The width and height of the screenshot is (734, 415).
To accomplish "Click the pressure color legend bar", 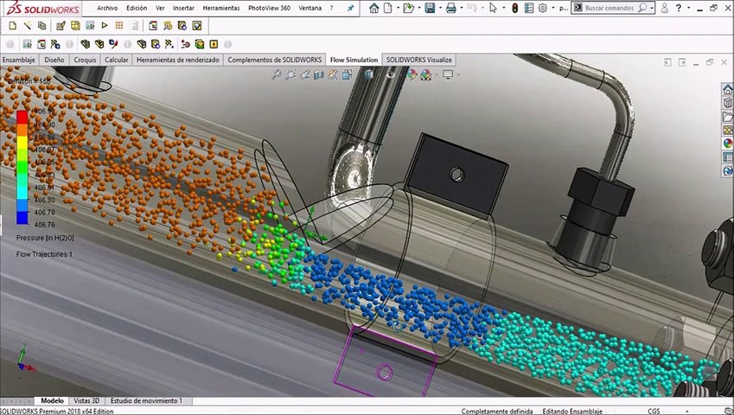I will tap(22, 168).
